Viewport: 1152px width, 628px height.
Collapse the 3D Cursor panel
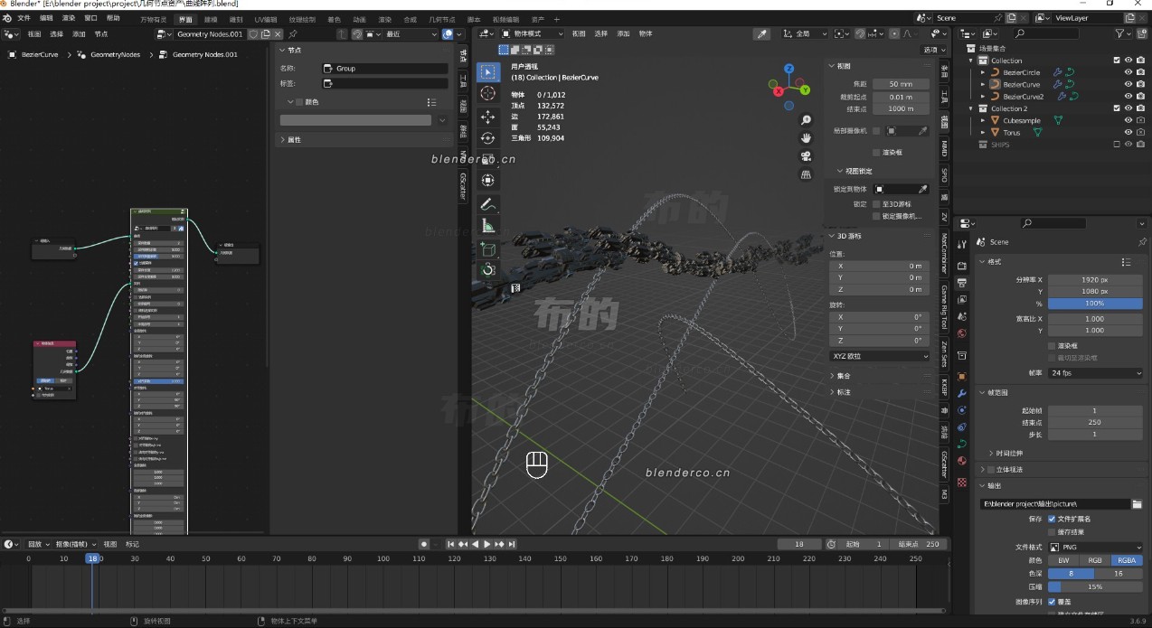point(847,236)
